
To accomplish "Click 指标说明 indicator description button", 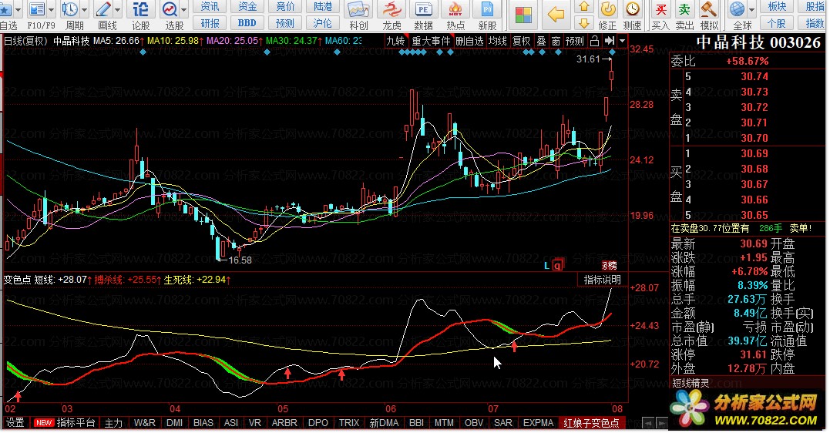I will point(602,280).
